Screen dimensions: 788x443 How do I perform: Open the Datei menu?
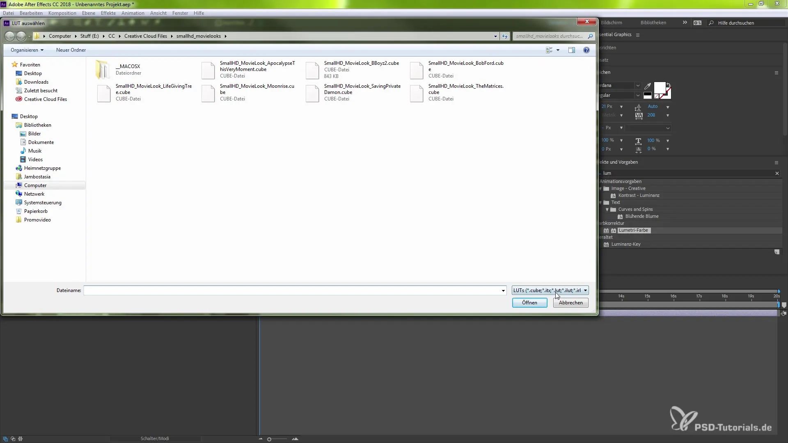(8, 13)
